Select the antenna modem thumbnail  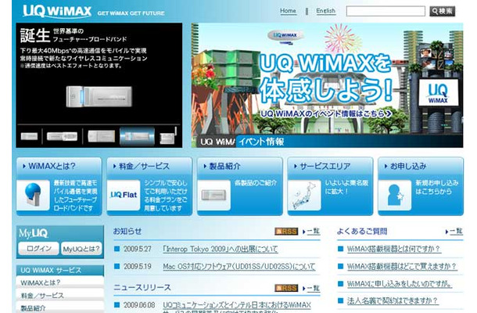pyautogui.click(x=169, y=136)
